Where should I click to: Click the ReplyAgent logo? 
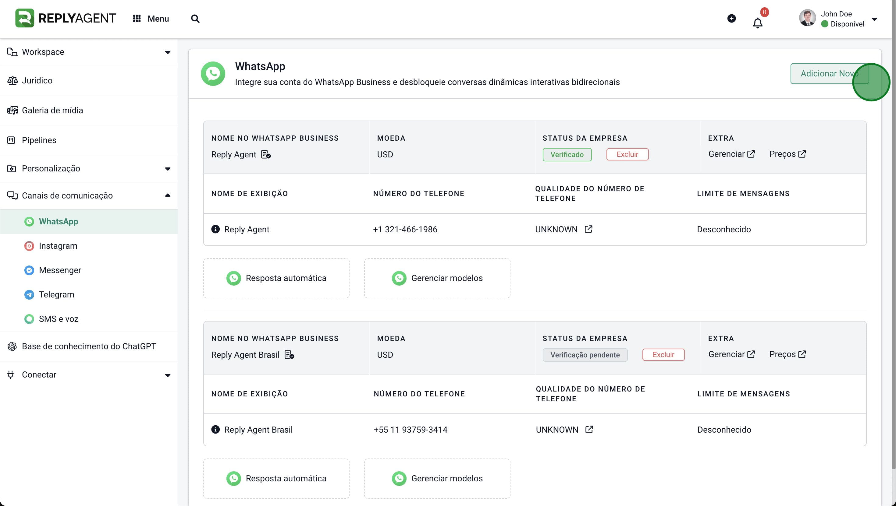tap(66, 18)
